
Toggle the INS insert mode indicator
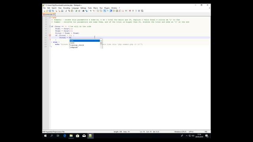click(x=206, y=132)
